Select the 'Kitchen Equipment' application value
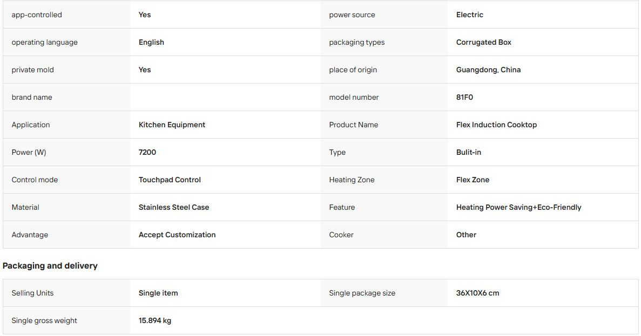The image size is (641, 336). click(x=172, y=125)
